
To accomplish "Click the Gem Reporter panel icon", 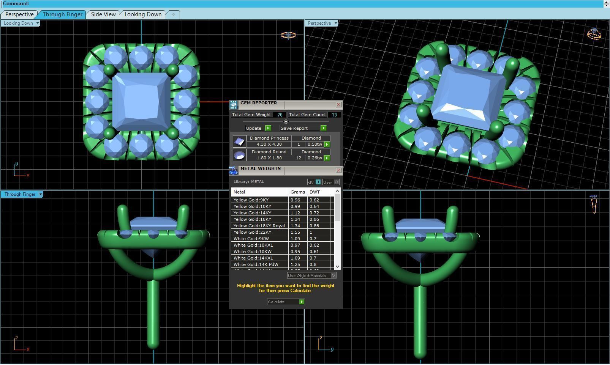I will pyautogui.click(x=234, y=105).
